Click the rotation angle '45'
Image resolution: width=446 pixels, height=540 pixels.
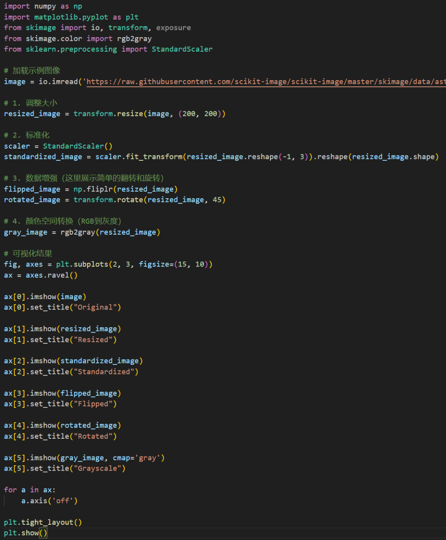click(x=217, y=200)
